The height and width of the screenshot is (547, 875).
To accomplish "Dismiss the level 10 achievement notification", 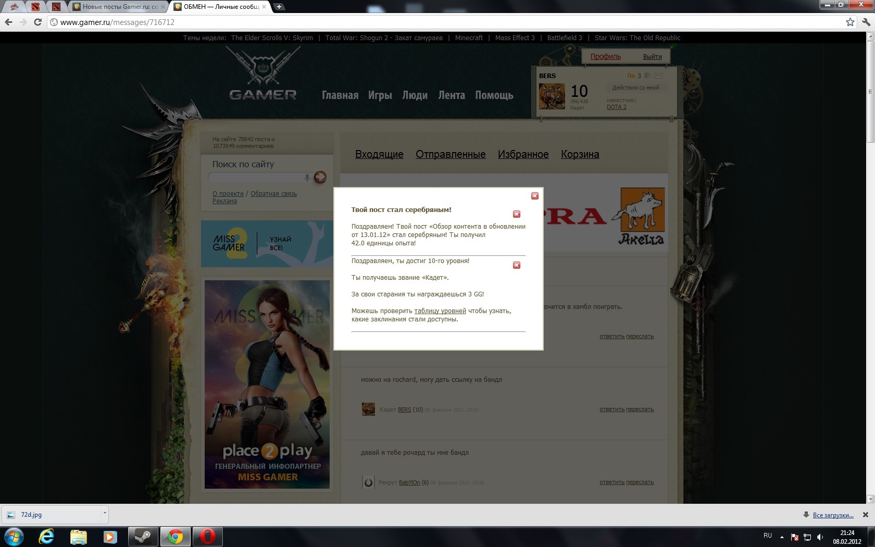I will (x=517, y=265).
